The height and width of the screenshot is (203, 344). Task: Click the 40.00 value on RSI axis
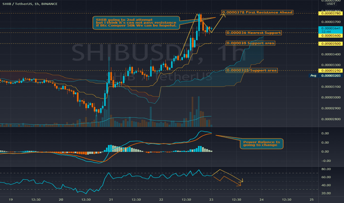pyautogui.click(x=326, y=185)
